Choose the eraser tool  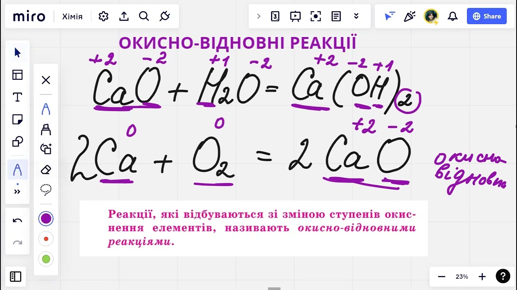coord(46,170)
